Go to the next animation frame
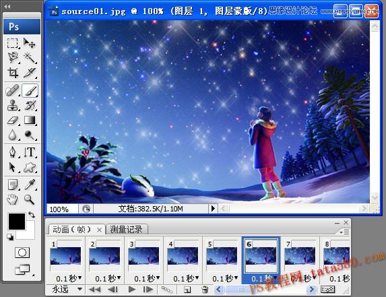The image size is (386, 297). coord(148,290)
